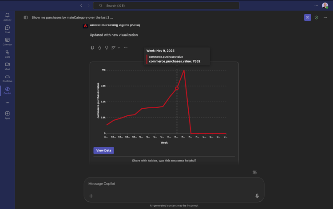
Task: Copy the agent response message
Action: coord(92,47)
